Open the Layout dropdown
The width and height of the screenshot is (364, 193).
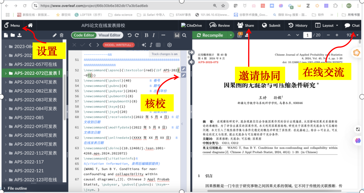[x=327, y=25]
